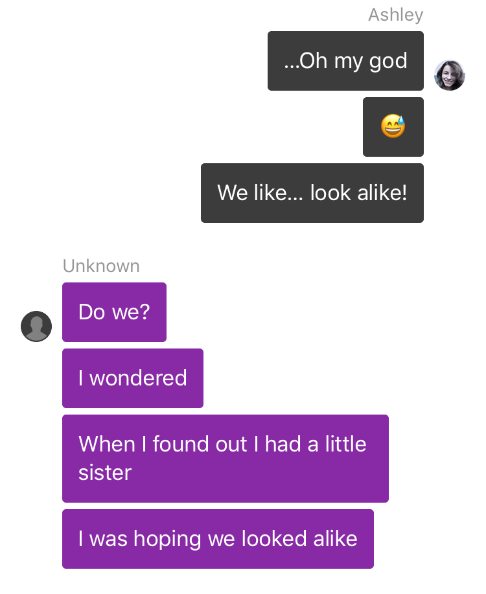This screenshot has width=486, height=594.
Task: Click the word 'sister' in purple message
Action: (105, 473)
